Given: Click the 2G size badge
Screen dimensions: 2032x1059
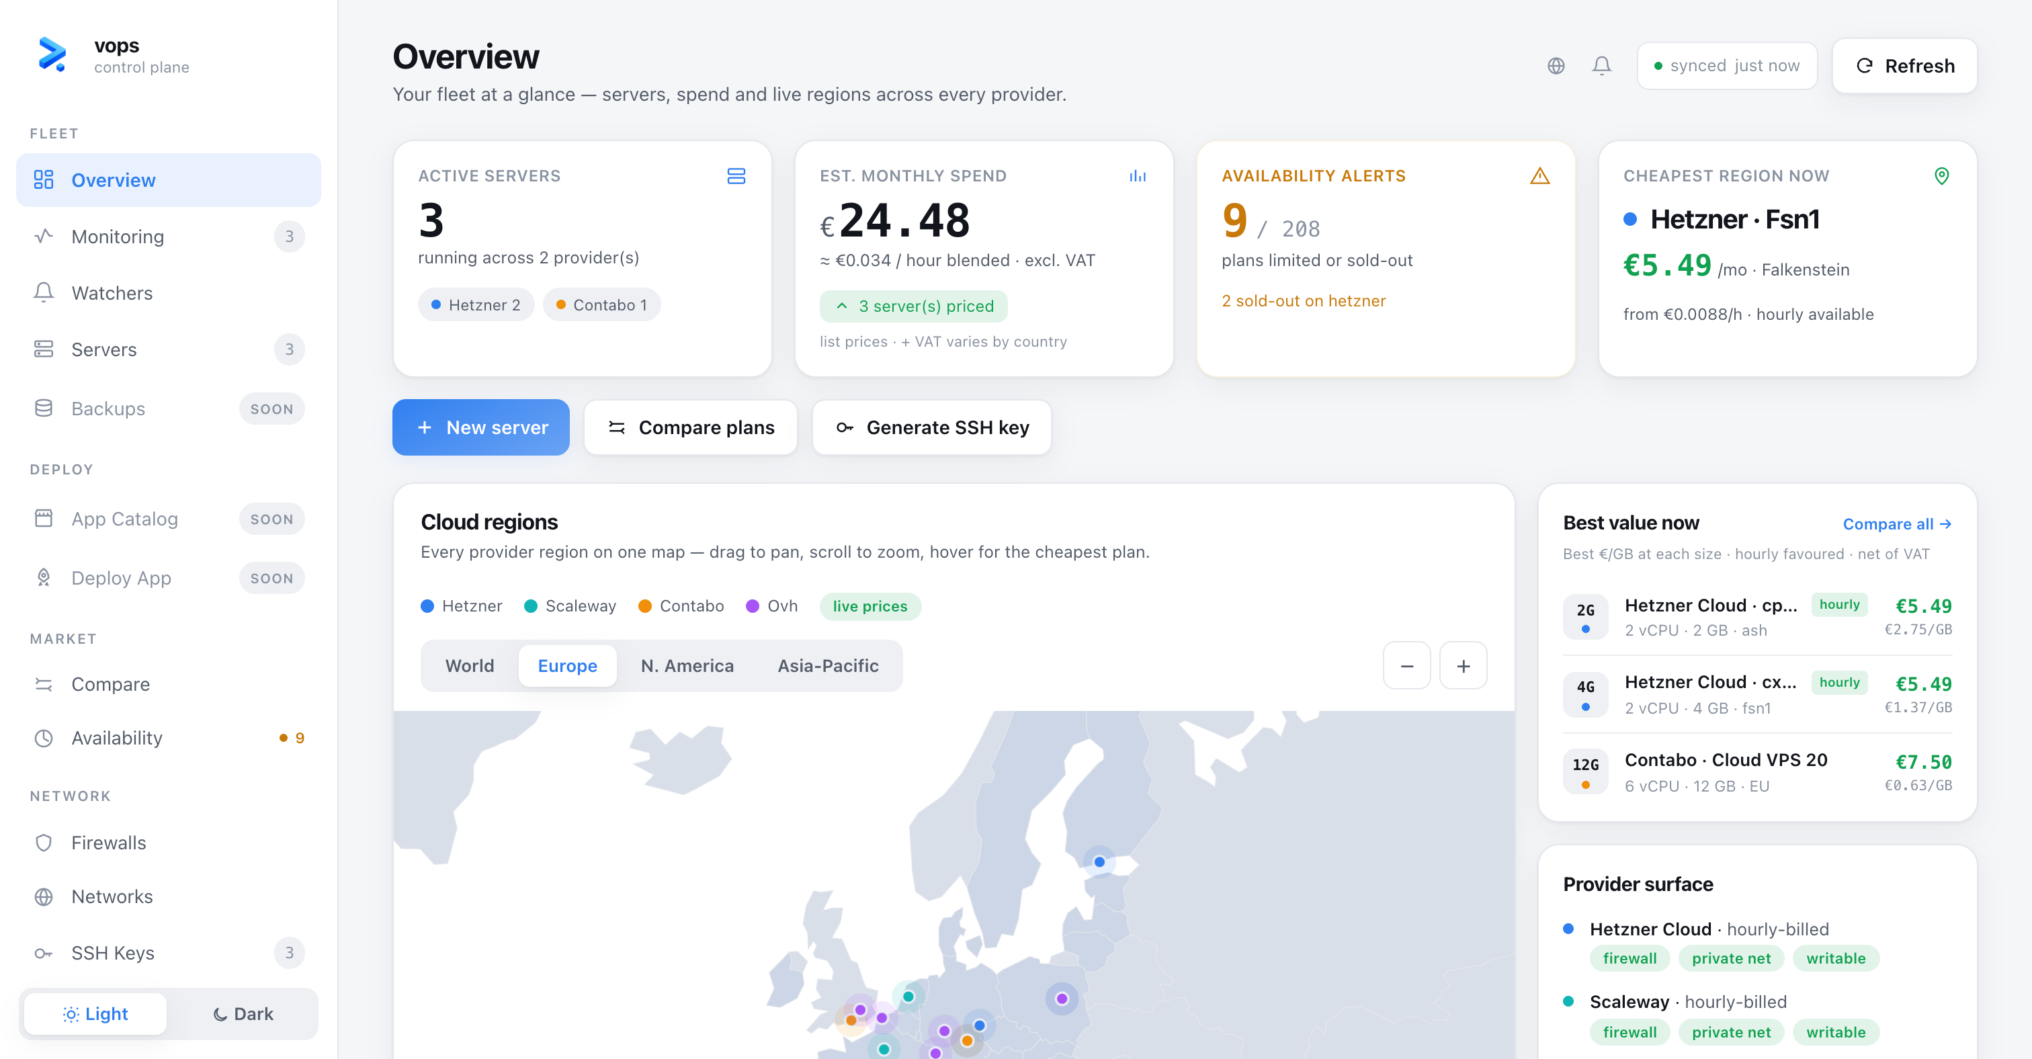Looking at the screenshot, I should tap(1584, 617).
